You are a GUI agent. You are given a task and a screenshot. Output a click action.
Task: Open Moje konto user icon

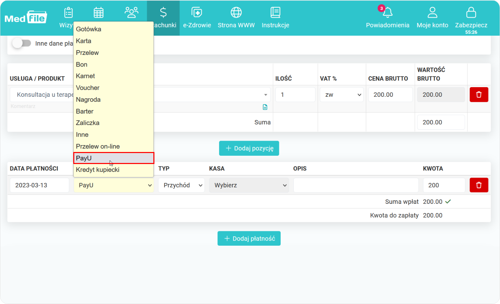(x=432, y=13)
